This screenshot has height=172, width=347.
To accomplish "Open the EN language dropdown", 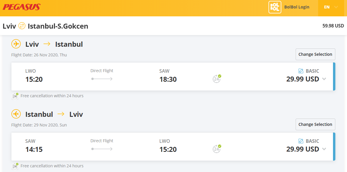I will click(331, 7).
